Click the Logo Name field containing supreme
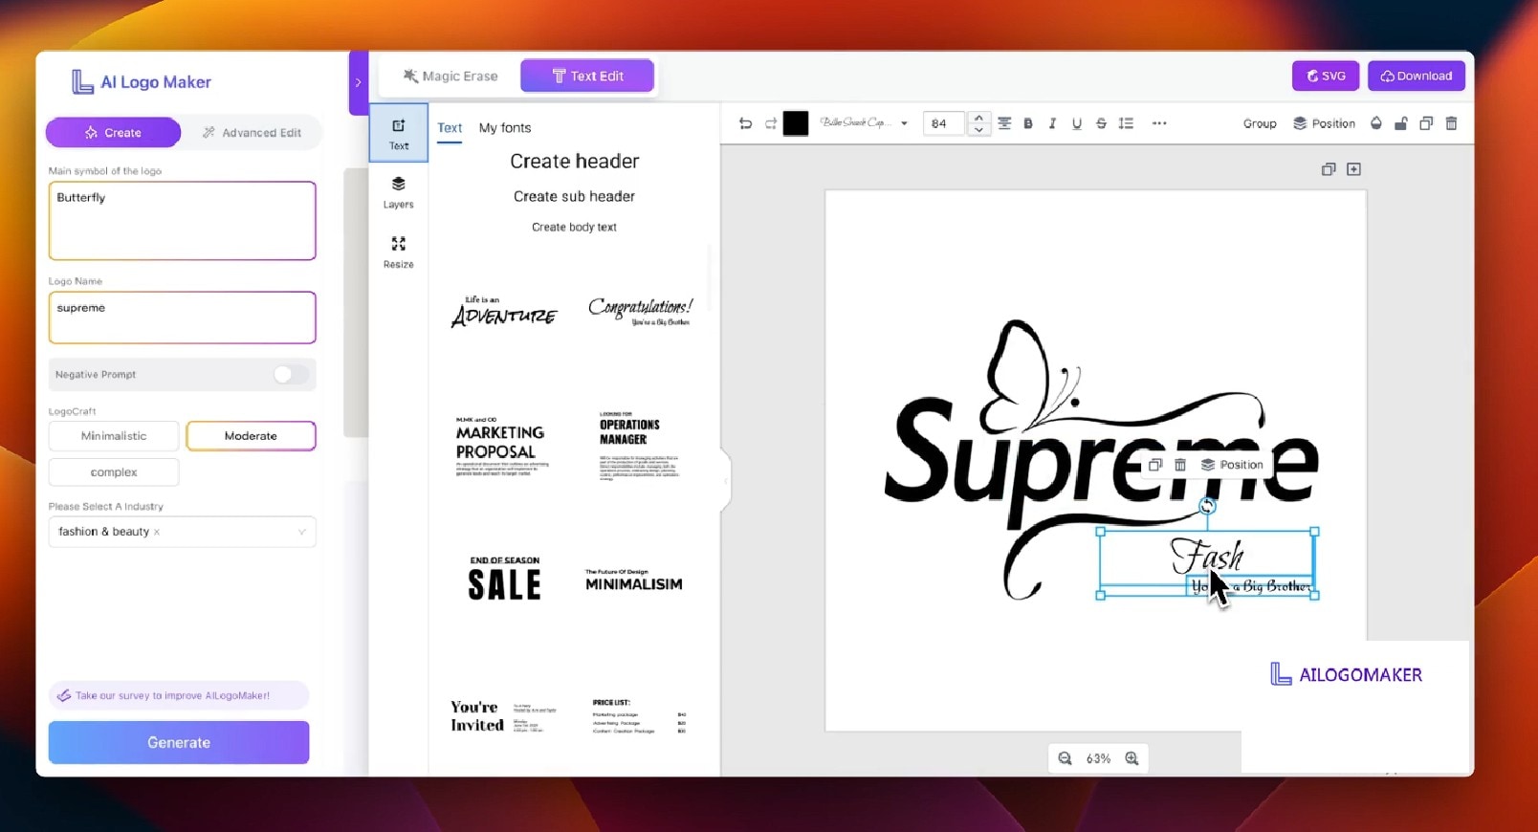This screenshot has width=1538, height=832. click(182, 317)
